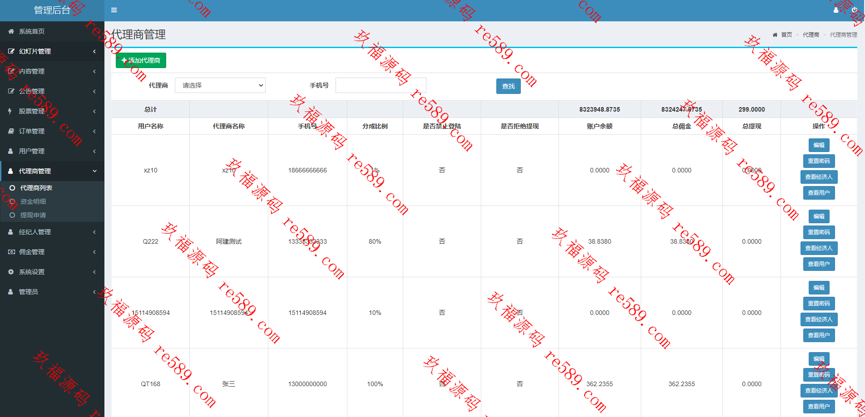
Task: Click 查看用户 for user xz10
Action: (819, 193)
